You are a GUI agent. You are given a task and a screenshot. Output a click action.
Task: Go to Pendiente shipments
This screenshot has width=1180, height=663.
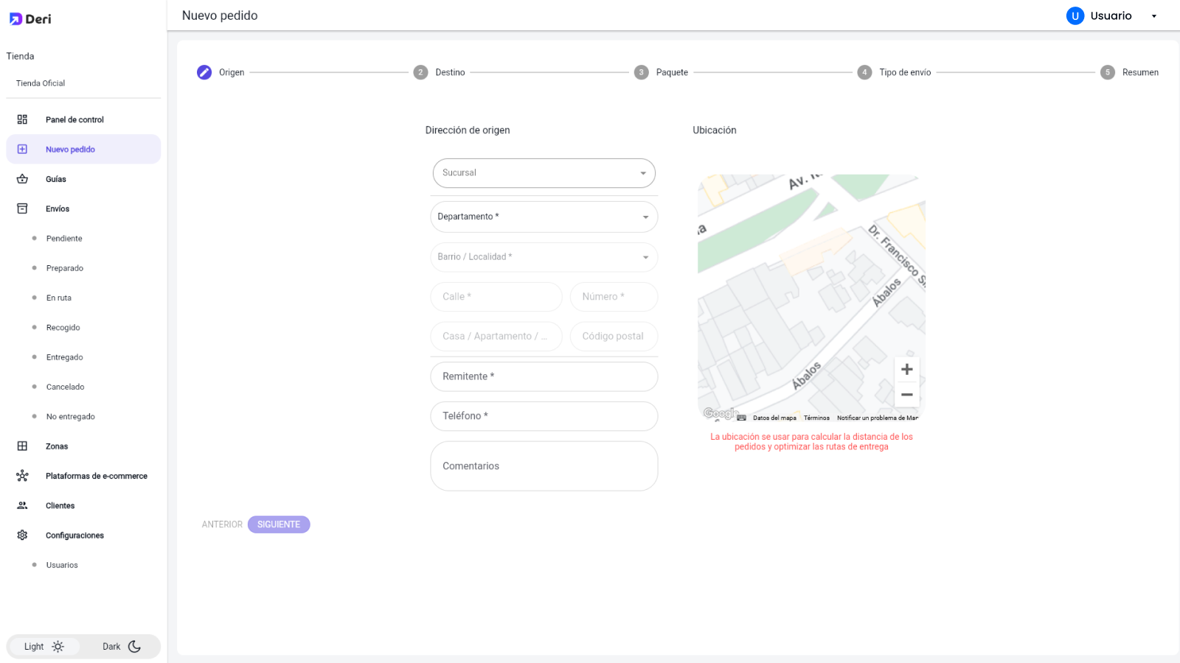point(64,239)
